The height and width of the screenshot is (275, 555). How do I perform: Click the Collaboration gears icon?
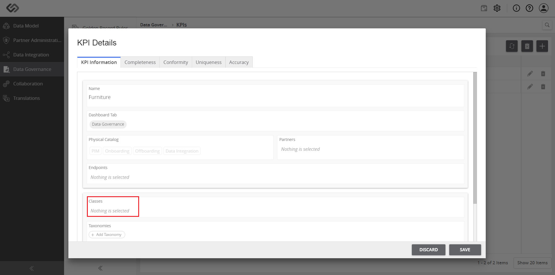6,84
